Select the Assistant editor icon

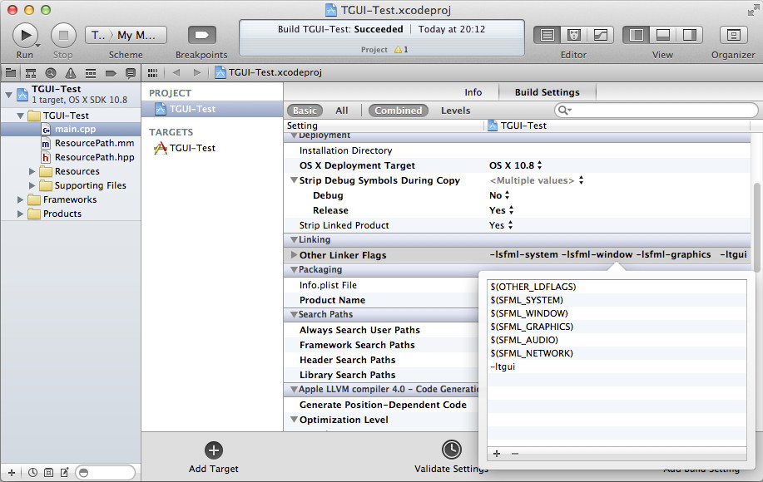pyautogui.click(x=574, y=35)
